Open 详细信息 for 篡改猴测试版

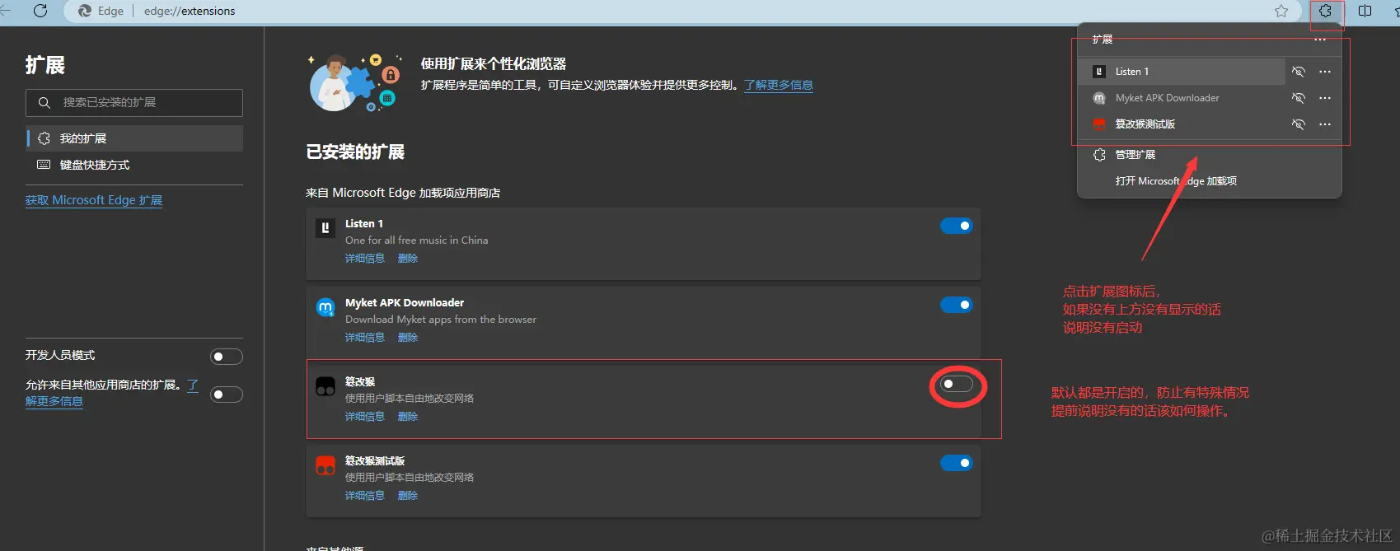365,496
